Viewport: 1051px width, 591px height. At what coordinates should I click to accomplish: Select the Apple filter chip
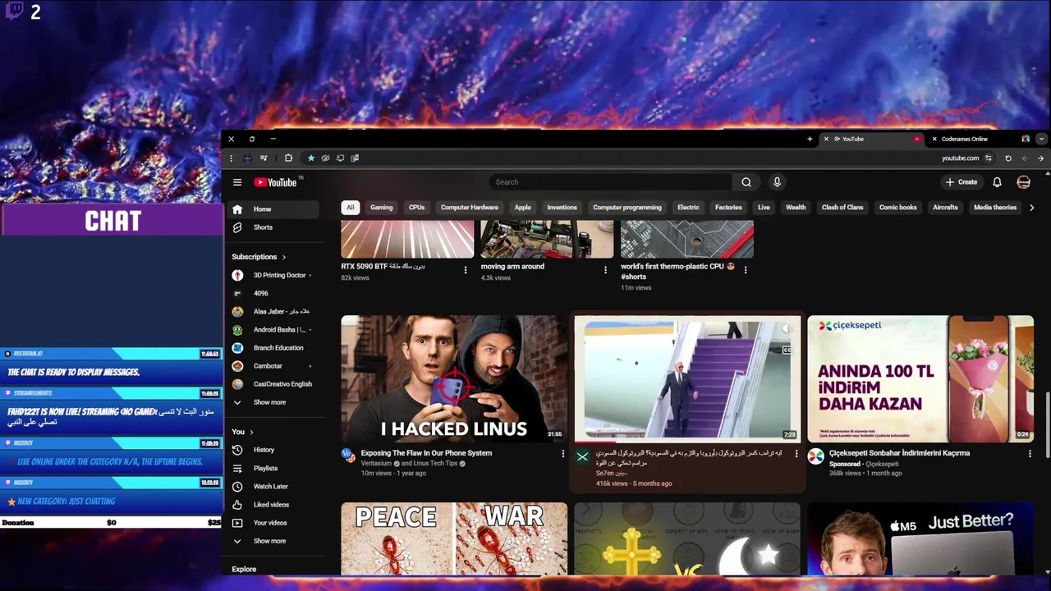(523, 208)
